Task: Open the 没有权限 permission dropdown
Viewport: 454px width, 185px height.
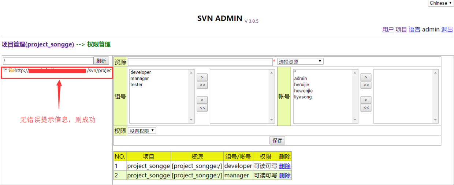Action: tap(142, 131)
